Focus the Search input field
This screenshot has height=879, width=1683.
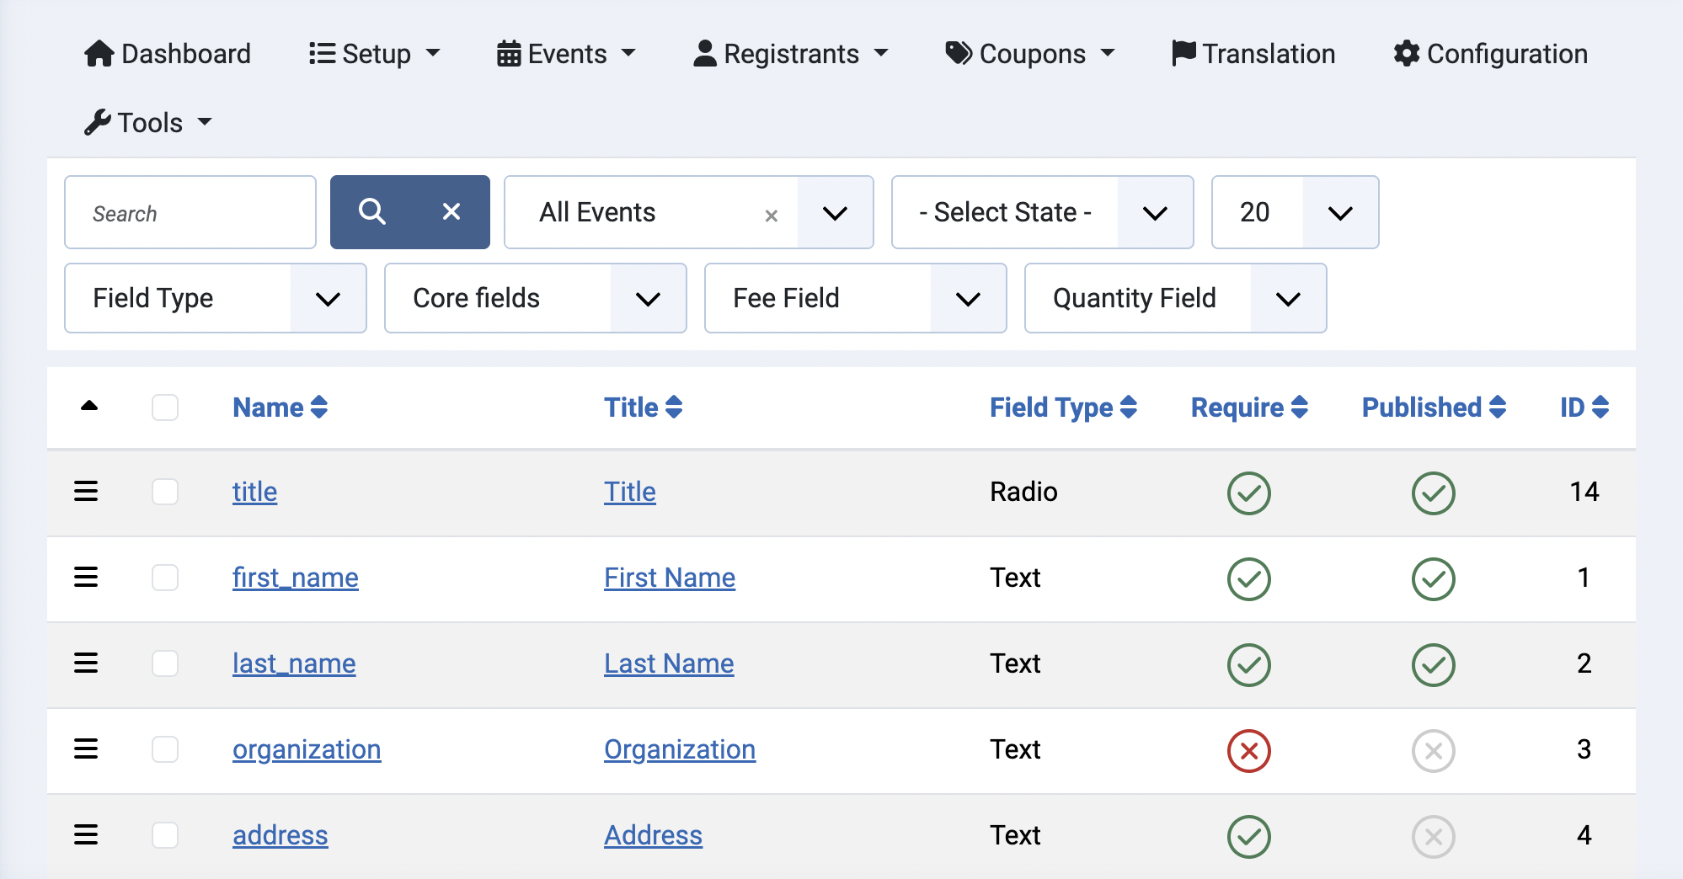tap(190, 212)
